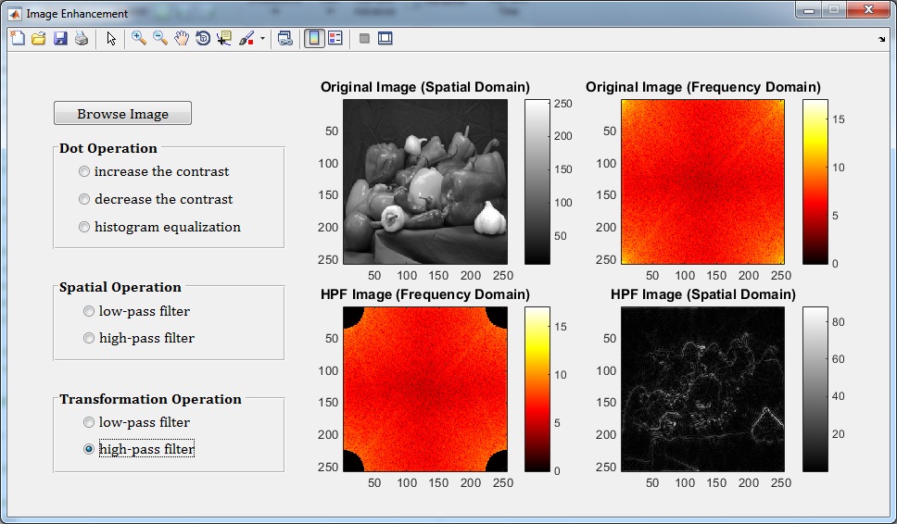
Task: Click the Open File folder icon
Action: (38, 38)
